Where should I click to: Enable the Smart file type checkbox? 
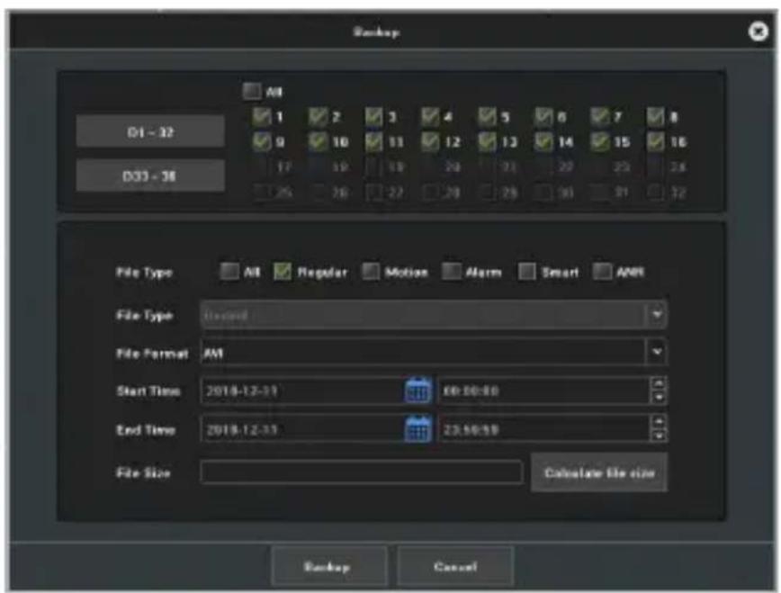point(527,272)
